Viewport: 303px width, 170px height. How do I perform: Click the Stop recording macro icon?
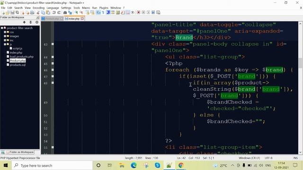(143, 13)
